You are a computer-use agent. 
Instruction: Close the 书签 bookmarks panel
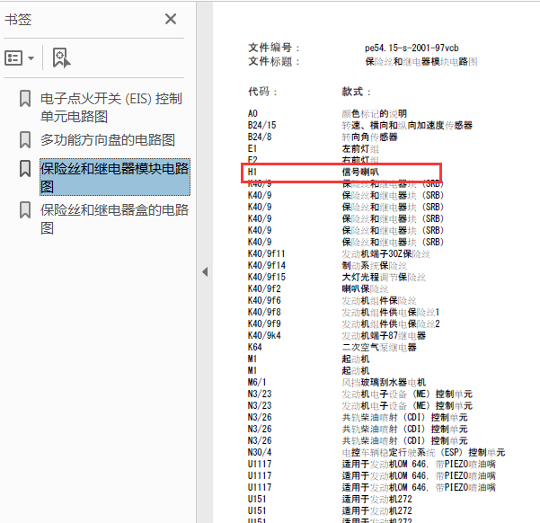point(171,19)
